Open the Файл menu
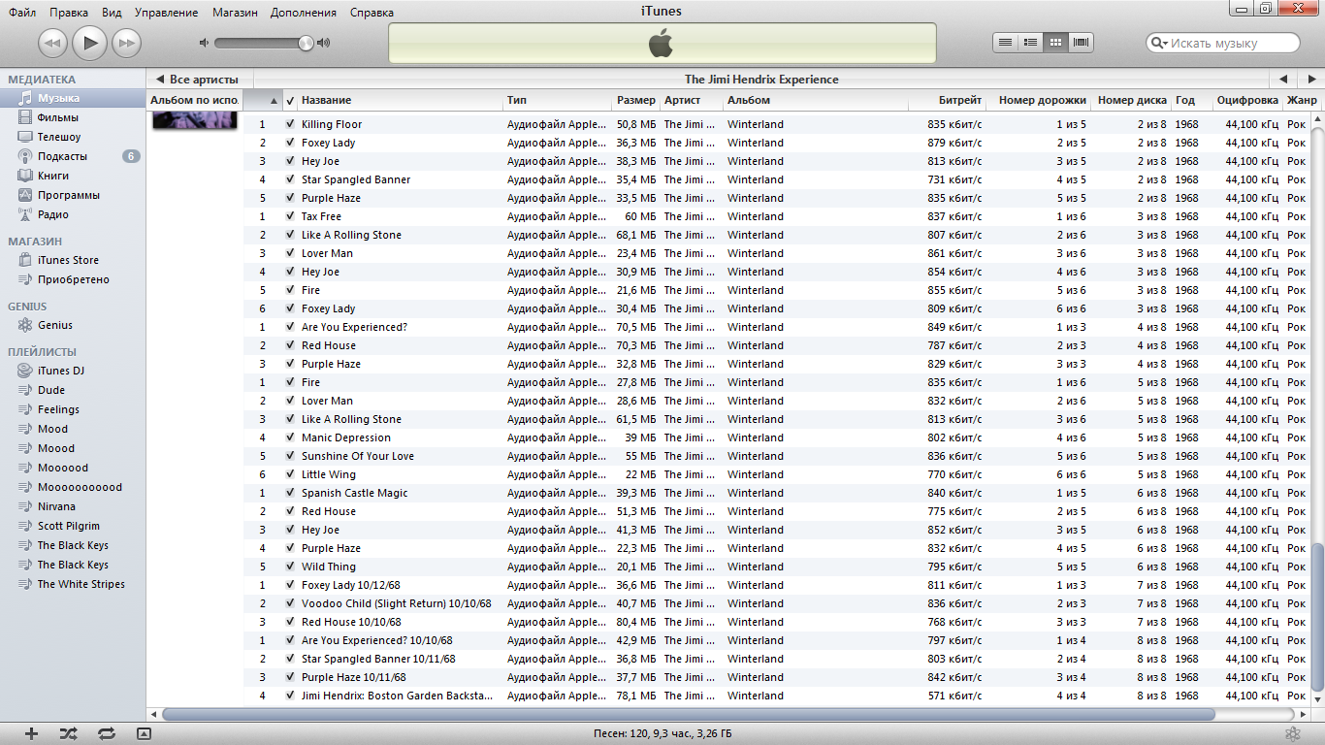 click(22, 13)
